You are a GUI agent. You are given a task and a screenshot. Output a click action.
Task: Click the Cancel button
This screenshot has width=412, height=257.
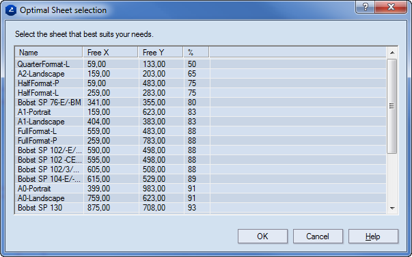tap(318, 236)
